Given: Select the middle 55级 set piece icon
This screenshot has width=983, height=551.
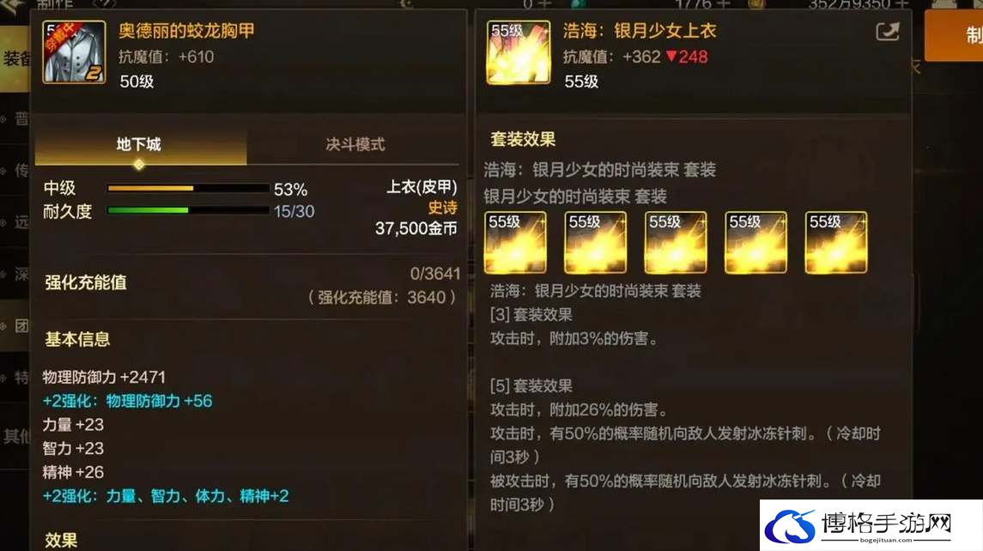Looking at the screenshot, I should click(x=676, y=243).
